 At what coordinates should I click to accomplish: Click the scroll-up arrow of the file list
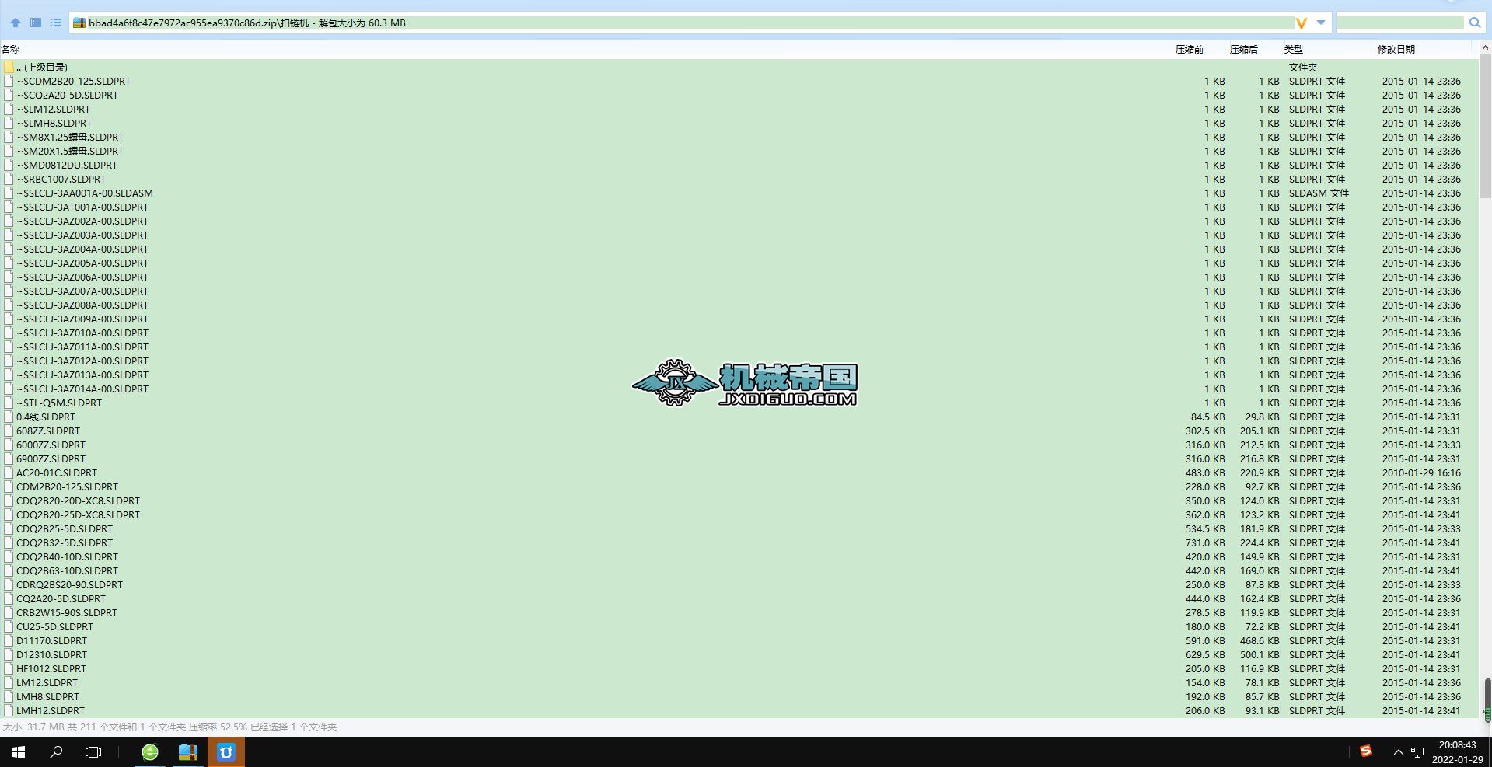1486,46
